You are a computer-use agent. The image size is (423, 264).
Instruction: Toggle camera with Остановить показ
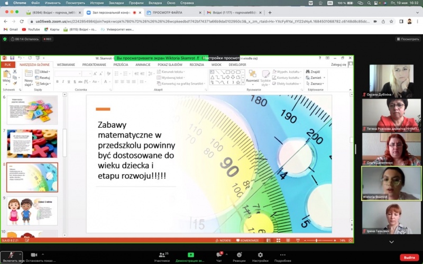click(34, 255)
